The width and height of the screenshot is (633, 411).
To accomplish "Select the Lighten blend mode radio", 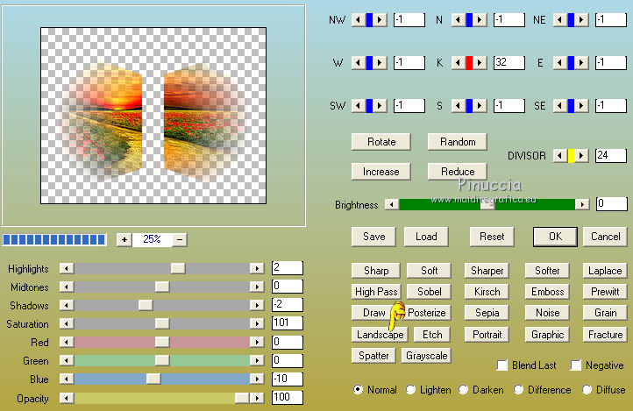I will click(410, 390).
